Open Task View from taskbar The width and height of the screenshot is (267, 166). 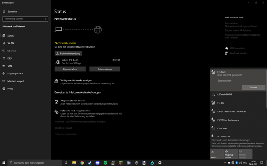66,163
